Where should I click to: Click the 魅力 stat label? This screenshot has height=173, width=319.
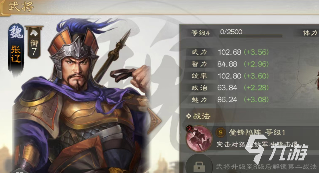[199, 100]
